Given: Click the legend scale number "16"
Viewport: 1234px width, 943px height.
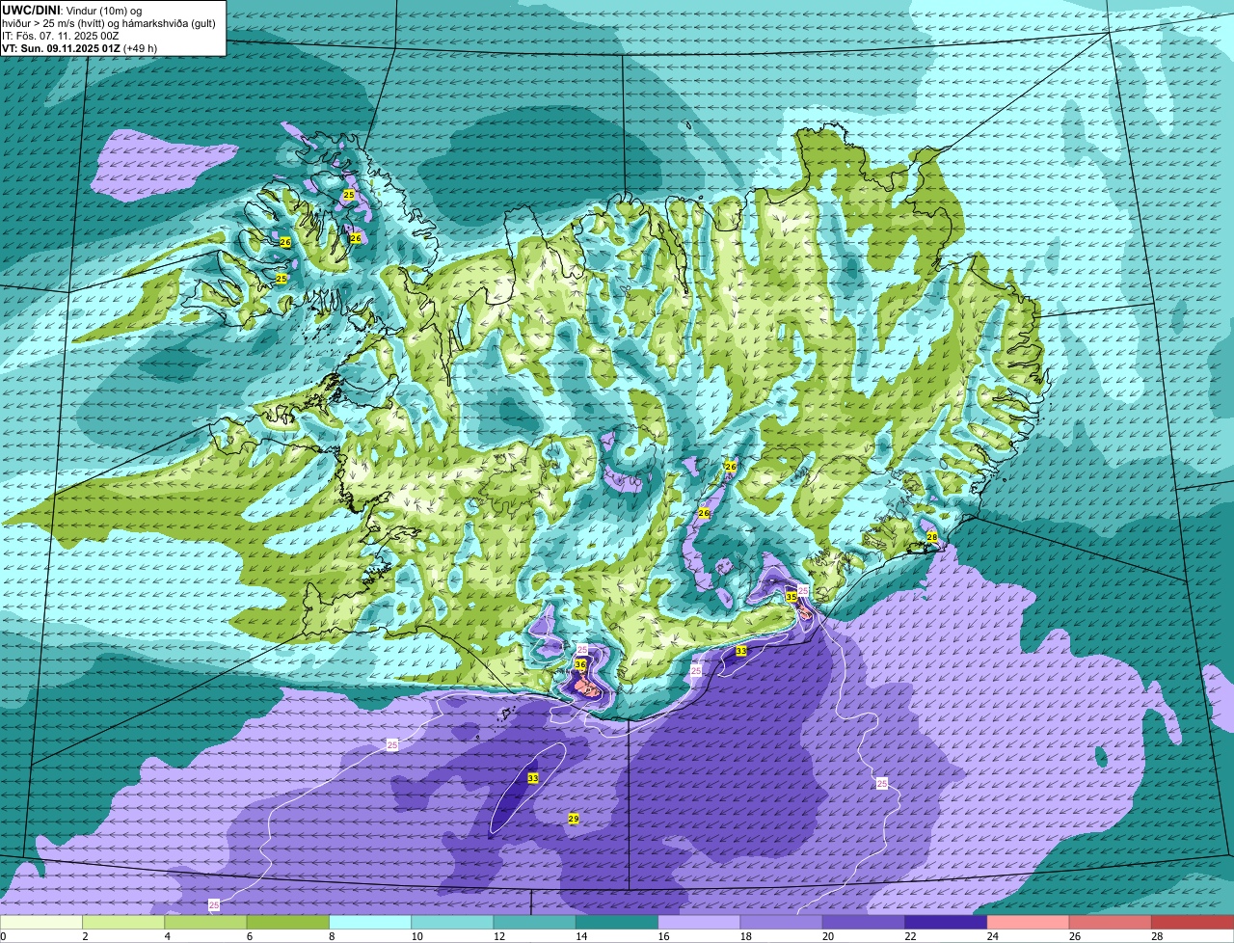Looking at the screenshot, I should [x=664, y=936].
